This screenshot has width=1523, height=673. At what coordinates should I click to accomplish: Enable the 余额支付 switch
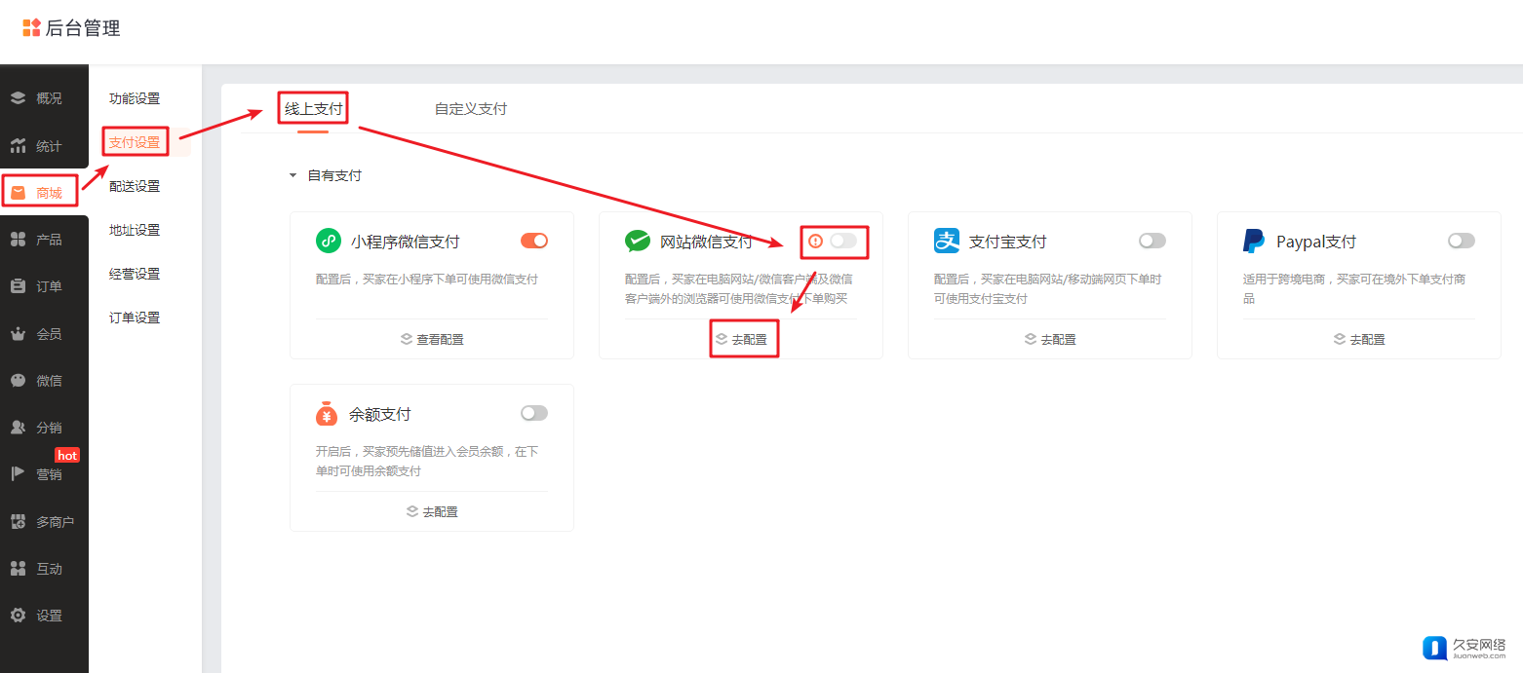pos(534,413)
